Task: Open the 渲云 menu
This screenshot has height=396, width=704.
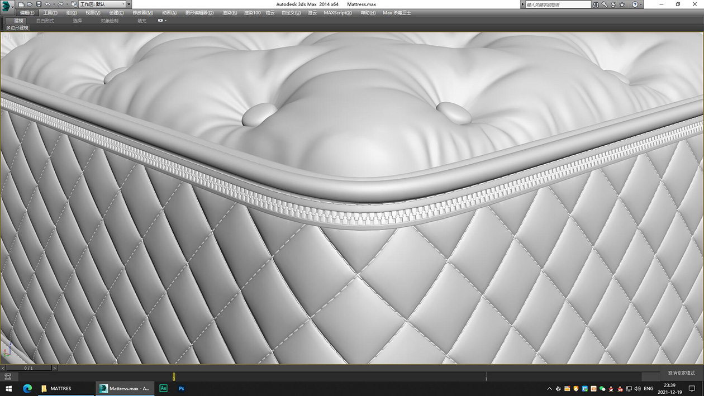Action: click(312, 13)
